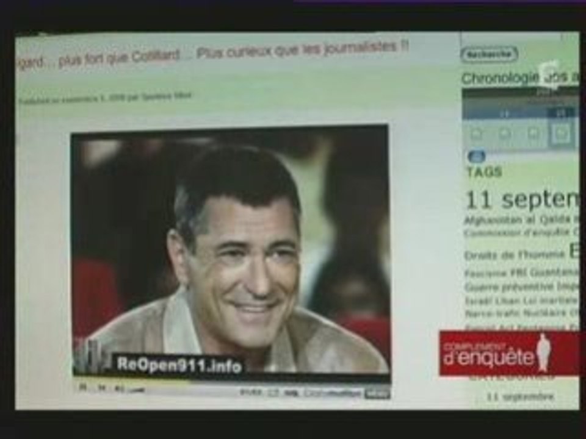Click the 'TAGS' sidebar heading

pos(484,172)
